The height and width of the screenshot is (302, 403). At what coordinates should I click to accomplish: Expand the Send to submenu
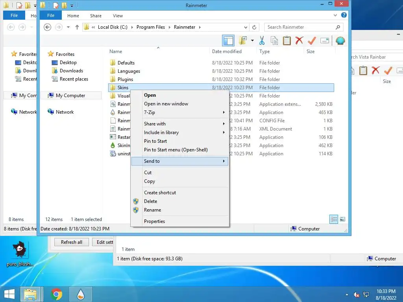click(179, 161)
